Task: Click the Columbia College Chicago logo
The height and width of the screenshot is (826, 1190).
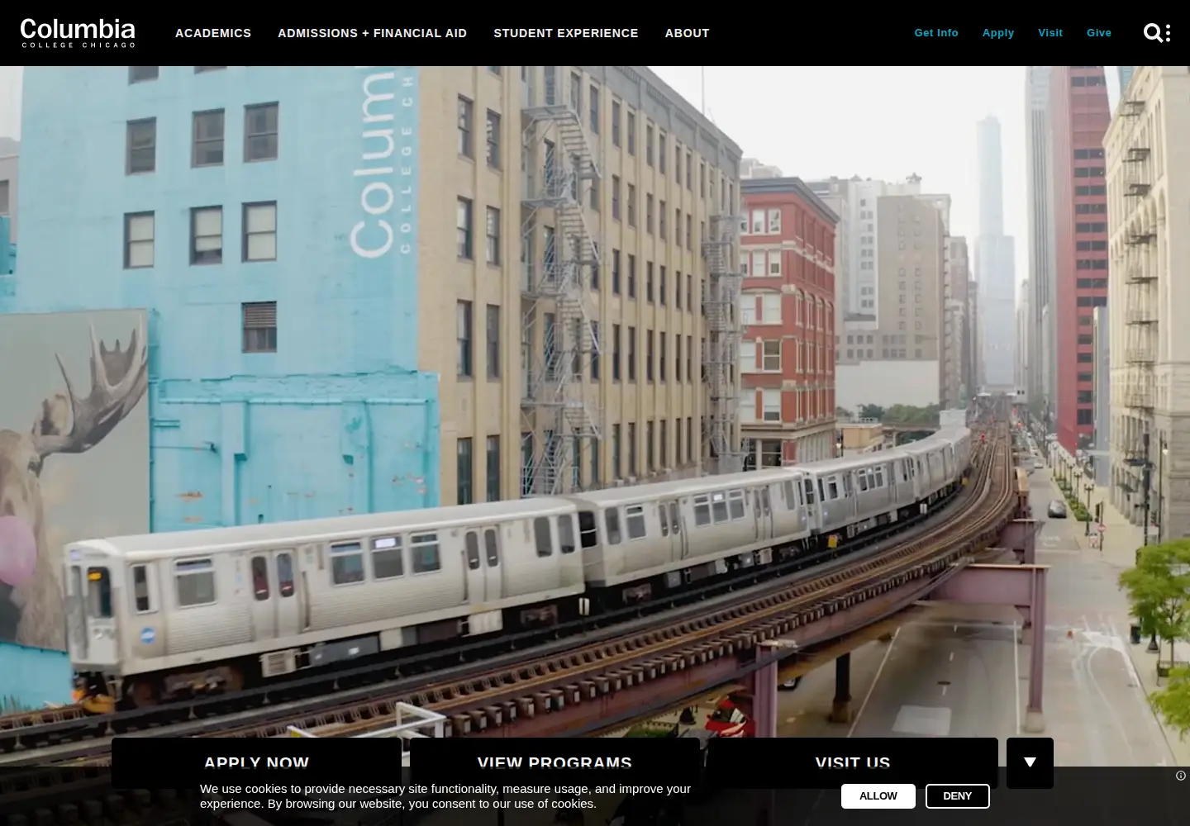Action: point(78,33)
